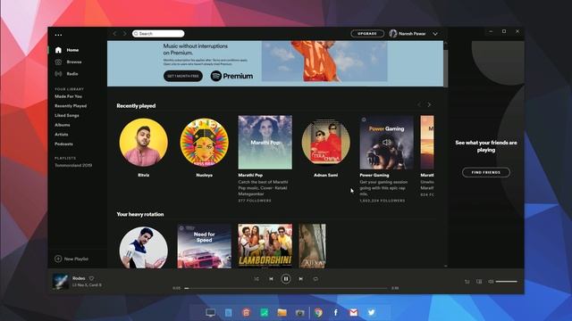Navigate forward with the right arrow
The height and width of the screenshot is (321, 572).
[124, 34]
